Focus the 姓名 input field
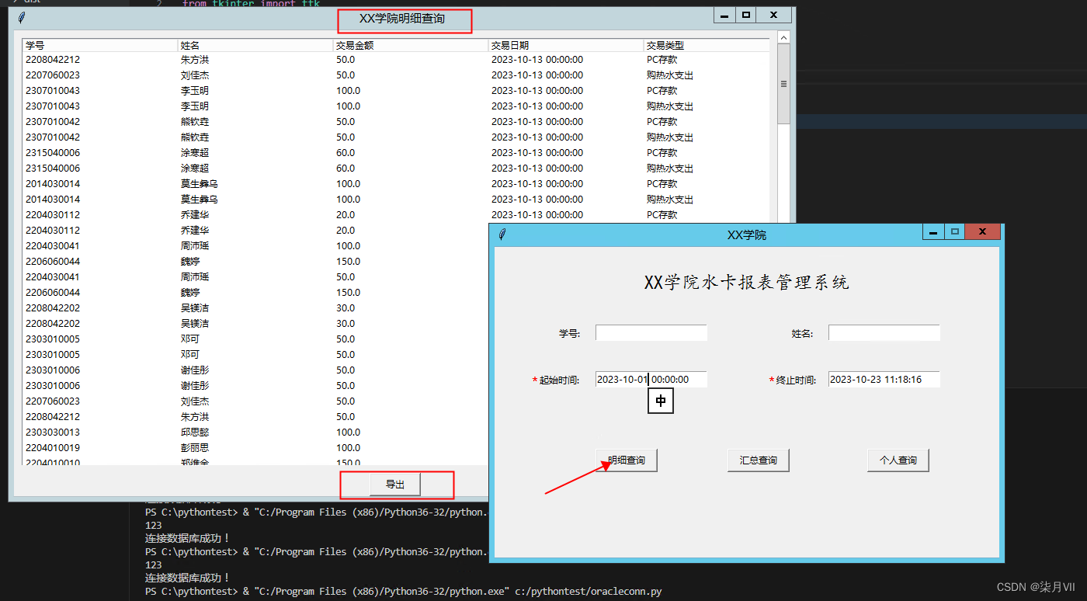 click(x=884, y=332)
